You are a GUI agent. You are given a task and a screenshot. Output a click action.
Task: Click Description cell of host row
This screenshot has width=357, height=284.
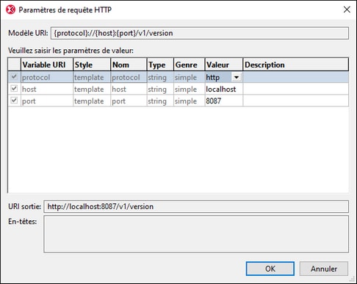(296, 90)
